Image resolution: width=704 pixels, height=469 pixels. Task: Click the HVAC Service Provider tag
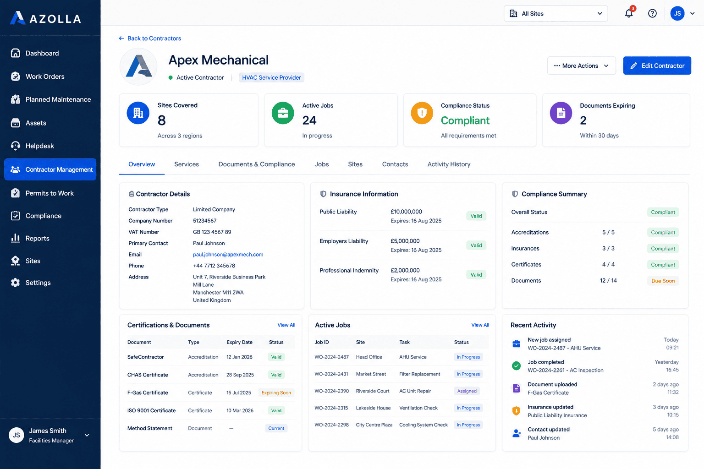[x=271, y=77]
